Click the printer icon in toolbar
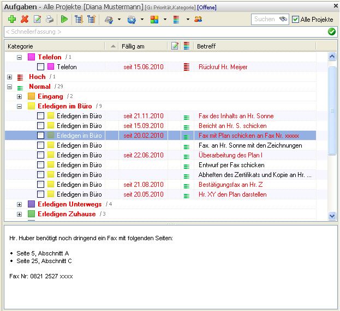The image size is (340, 311). (50, 19)
